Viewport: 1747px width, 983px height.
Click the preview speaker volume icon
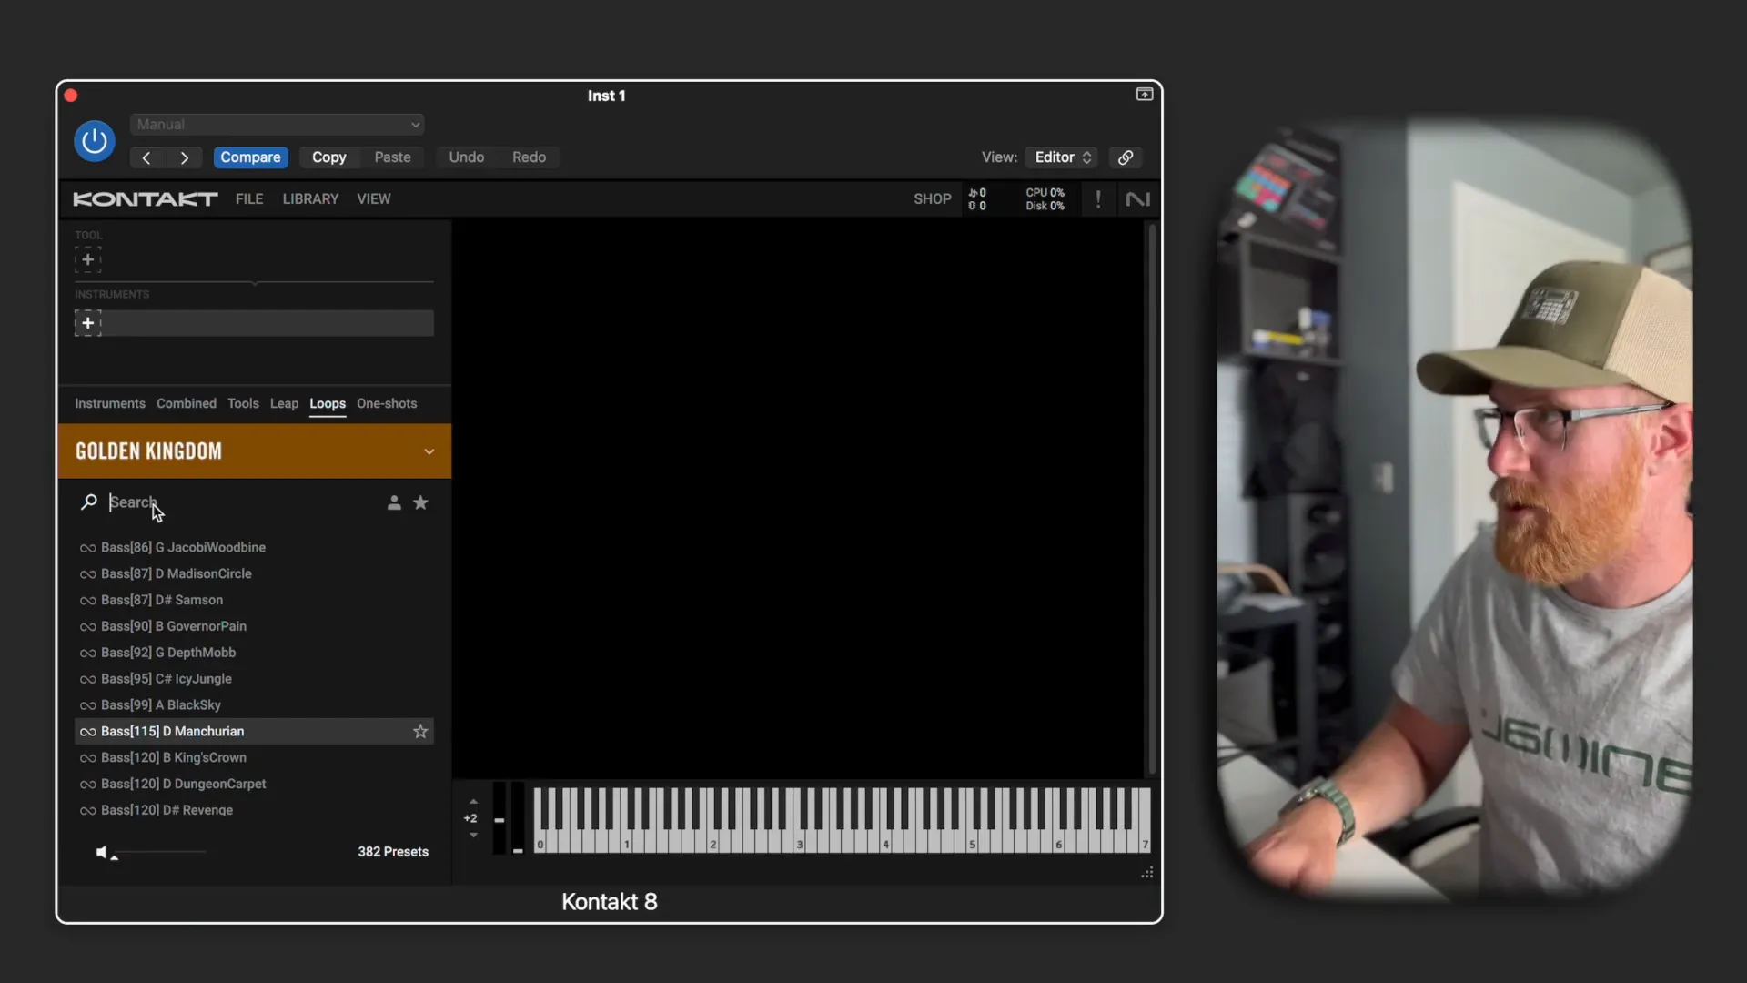pyautogui.click(x=101, y=852)
